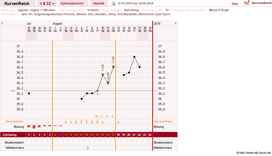The height and width of the screenshot is (156, 272).
Task: Click the KurvenReich logo text at top right
Action: coord(261,3)
